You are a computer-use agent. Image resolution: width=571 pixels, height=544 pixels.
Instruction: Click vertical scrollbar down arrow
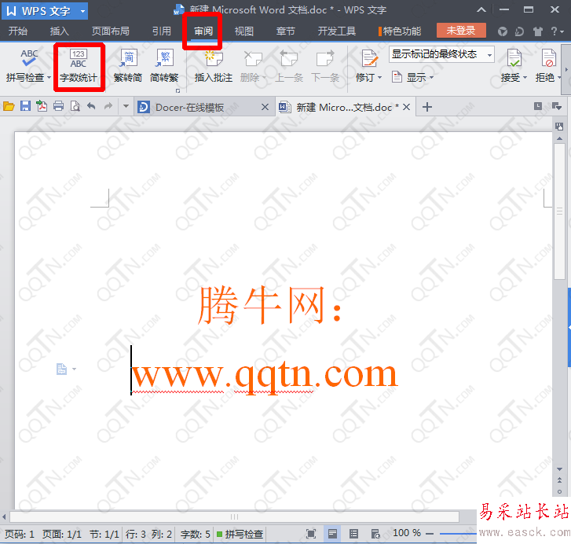pyautogui.click(x=560, y=469)
